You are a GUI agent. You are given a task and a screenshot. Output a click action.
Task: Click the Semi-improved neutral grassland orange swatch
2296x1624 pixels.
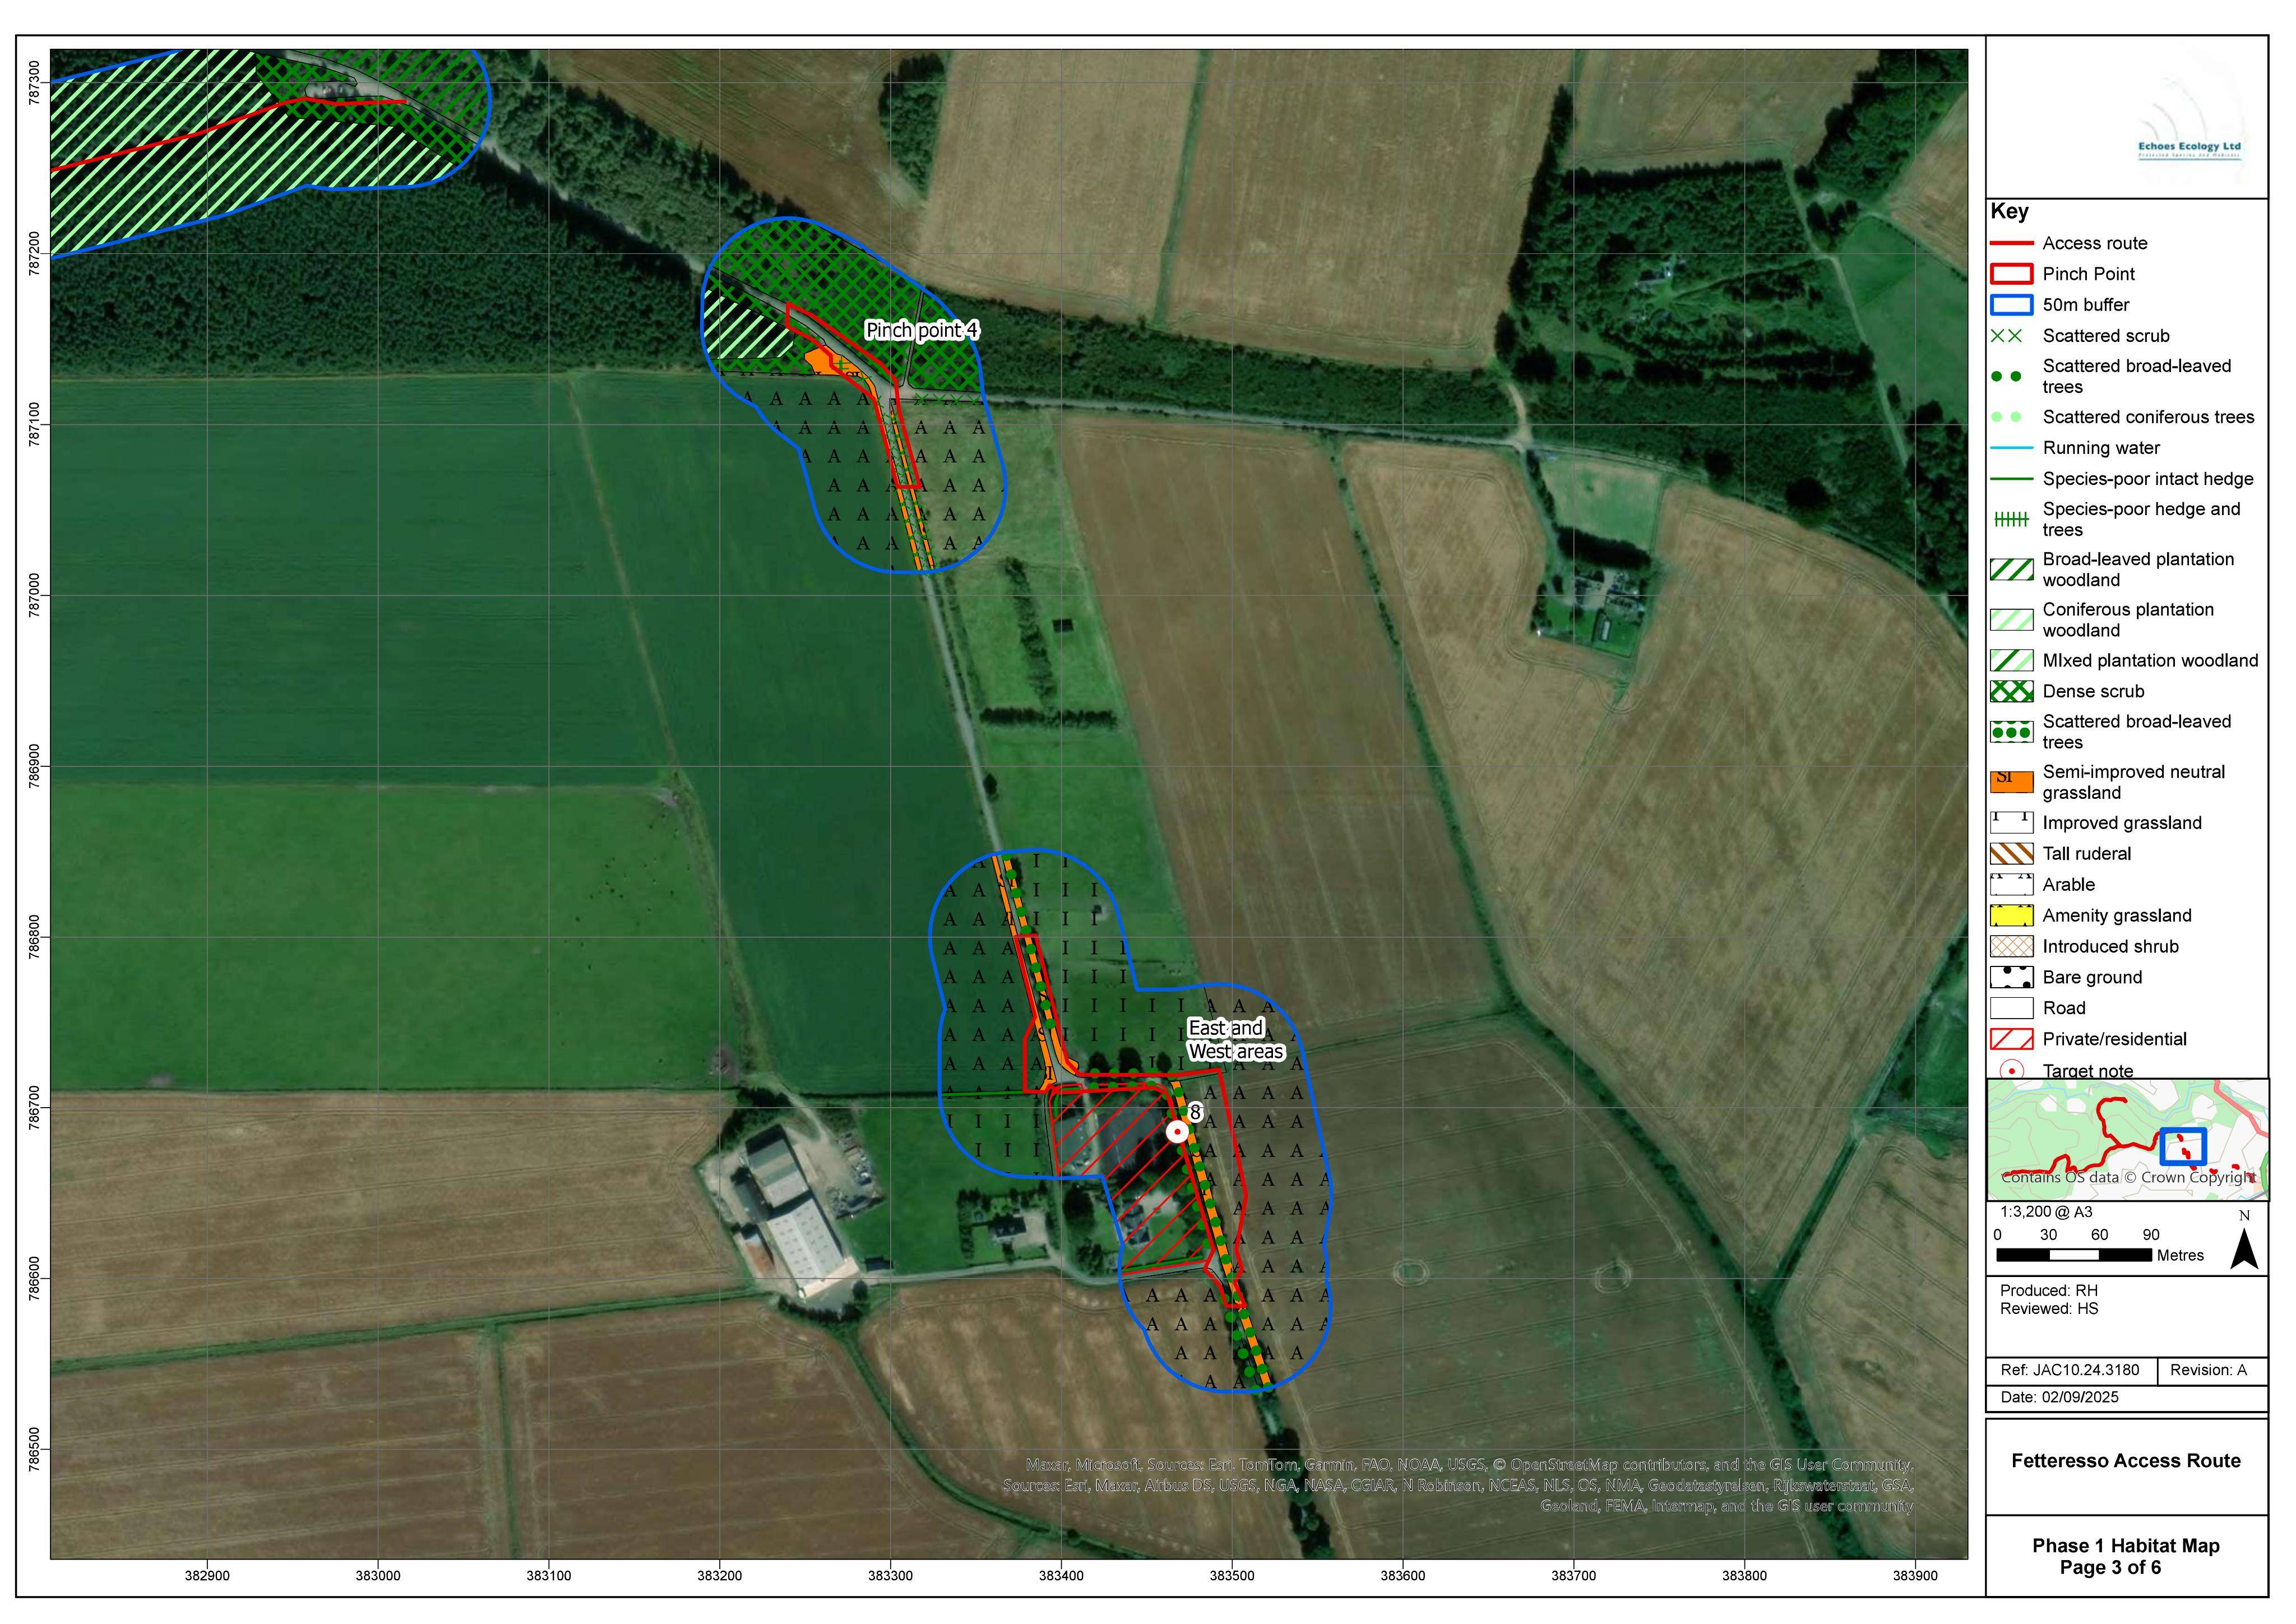(2011, 782)
